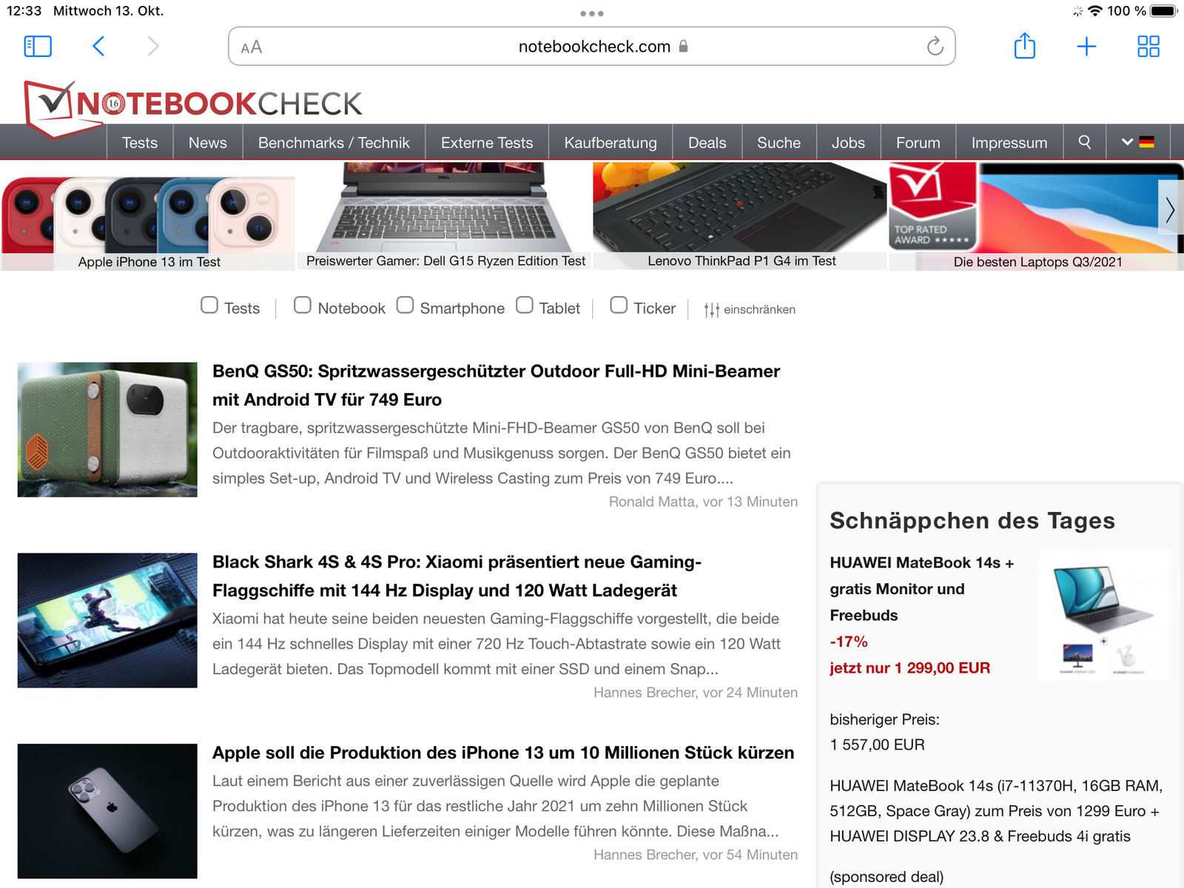Open the Benchmarks / Technik menu
The width and height of the screenshot is (1184, 888).
pos(334,142)
